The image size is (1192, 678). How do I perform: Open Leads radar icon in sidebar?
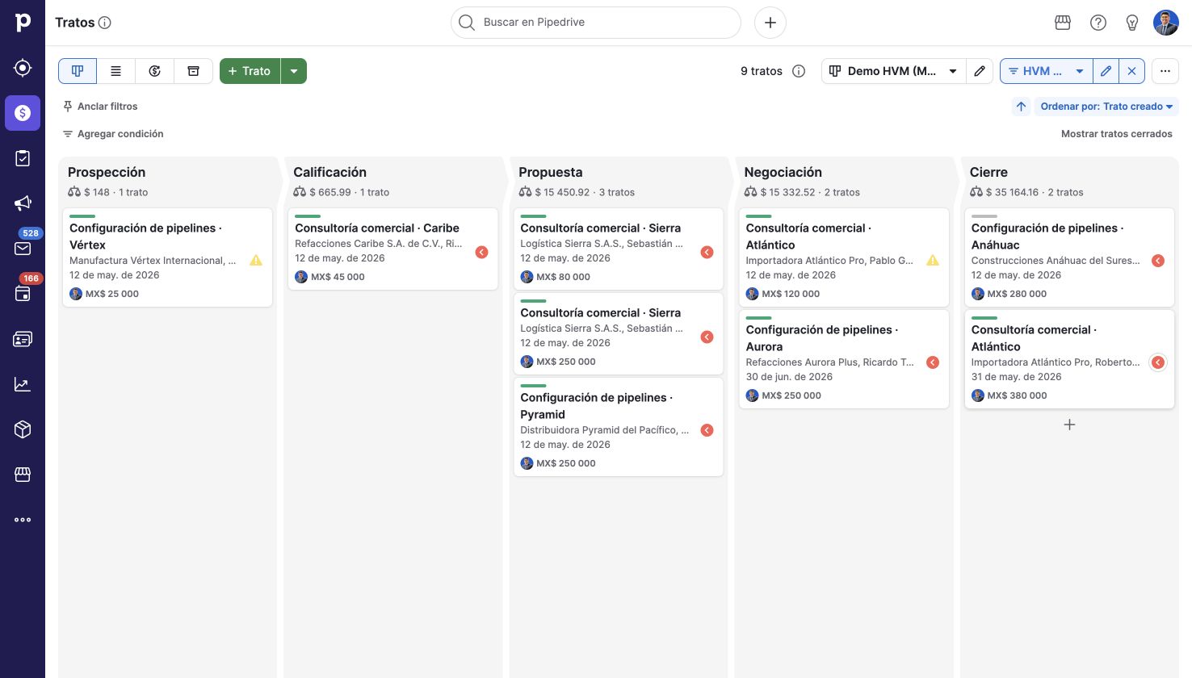pyautogui.click(x=23, y=68)
